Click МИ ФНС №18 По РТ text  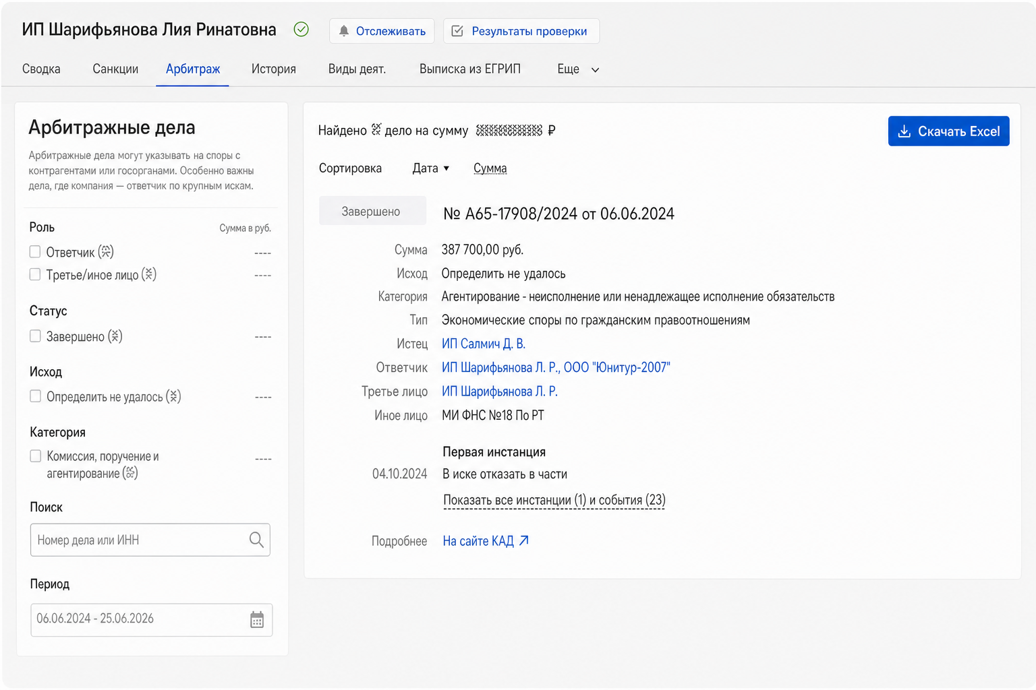click(x=493, y=415)
